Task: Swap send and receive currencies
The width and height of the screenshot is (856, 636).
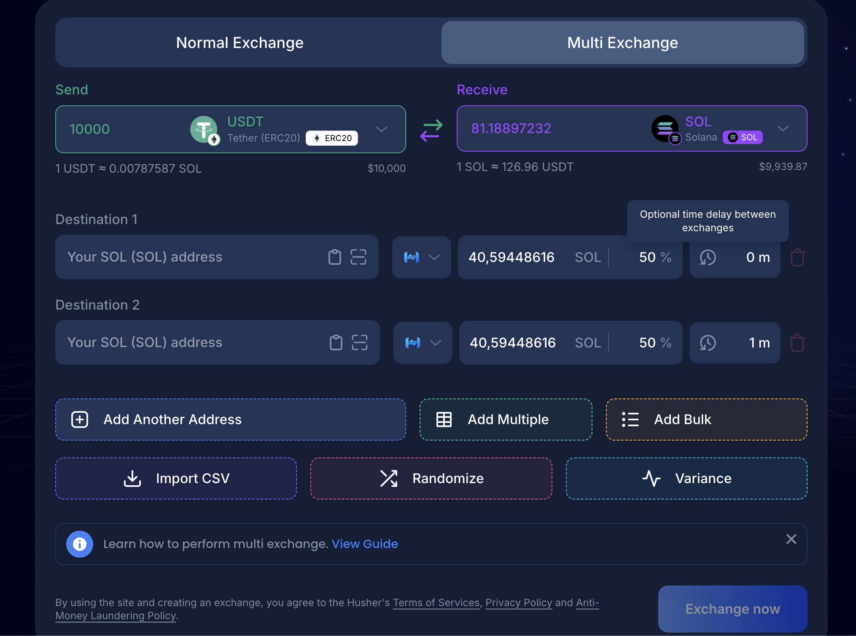Action: [431, 130]
